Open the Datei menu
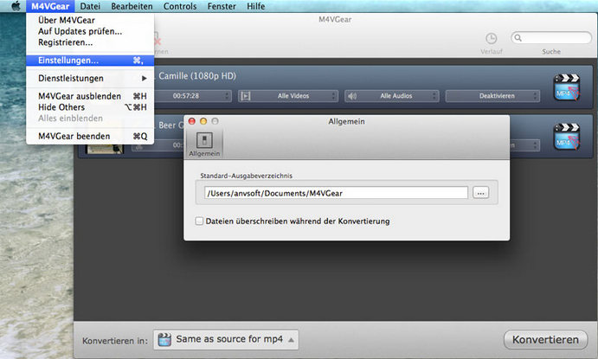This screenshot has width=598, height=359. click(x=90, y=6)
